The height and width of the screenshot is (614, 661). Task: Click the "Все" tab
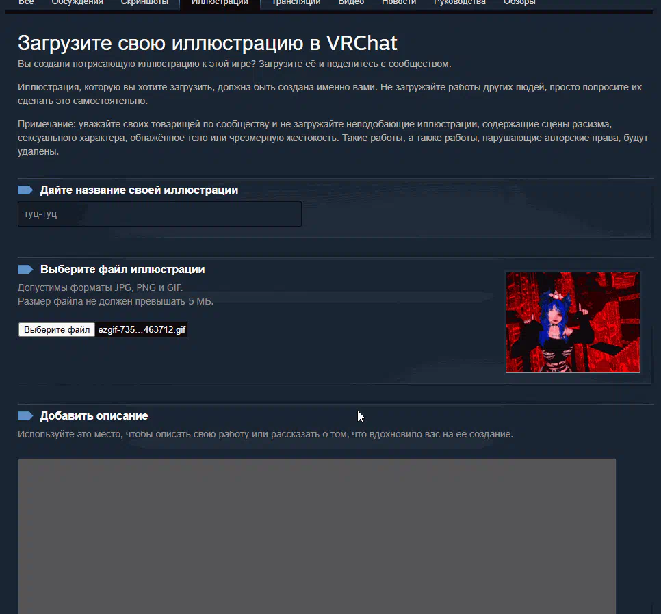pyautogui.click(x=26, y=3)
